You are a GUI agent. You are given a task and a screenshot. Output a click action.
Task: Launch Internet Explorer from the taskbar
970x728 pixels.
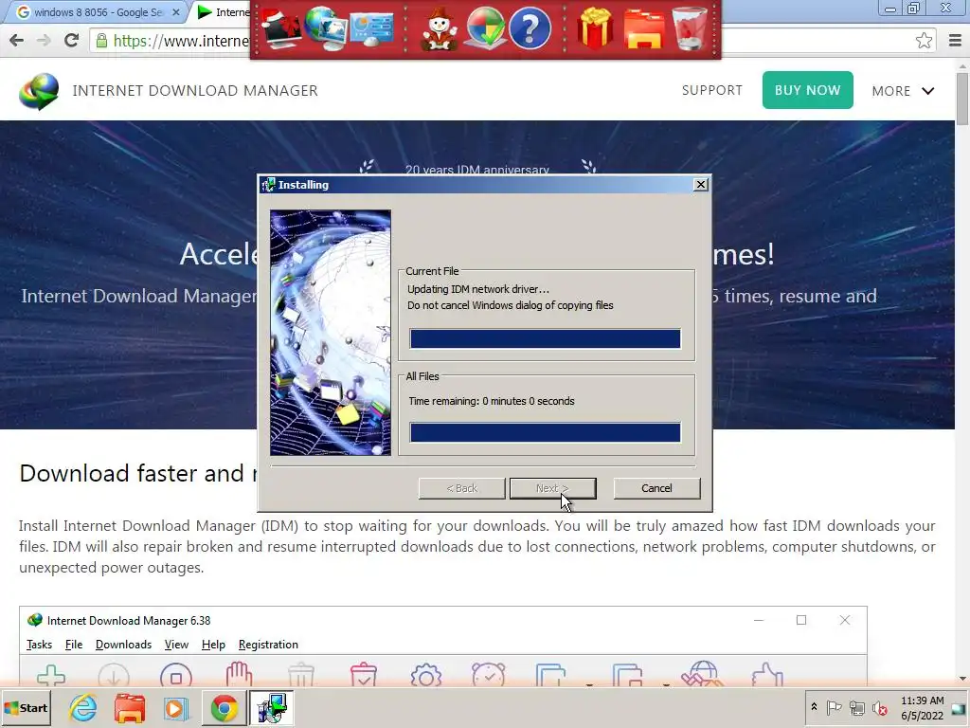(x=83, y=707)
